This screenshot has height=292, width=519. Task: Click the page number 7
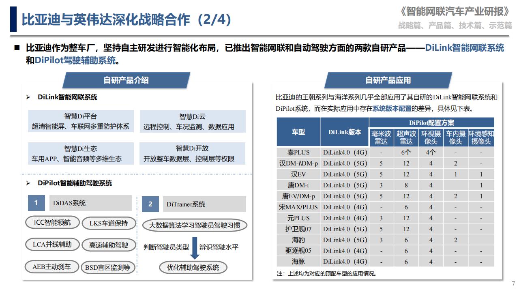(513, 283)
